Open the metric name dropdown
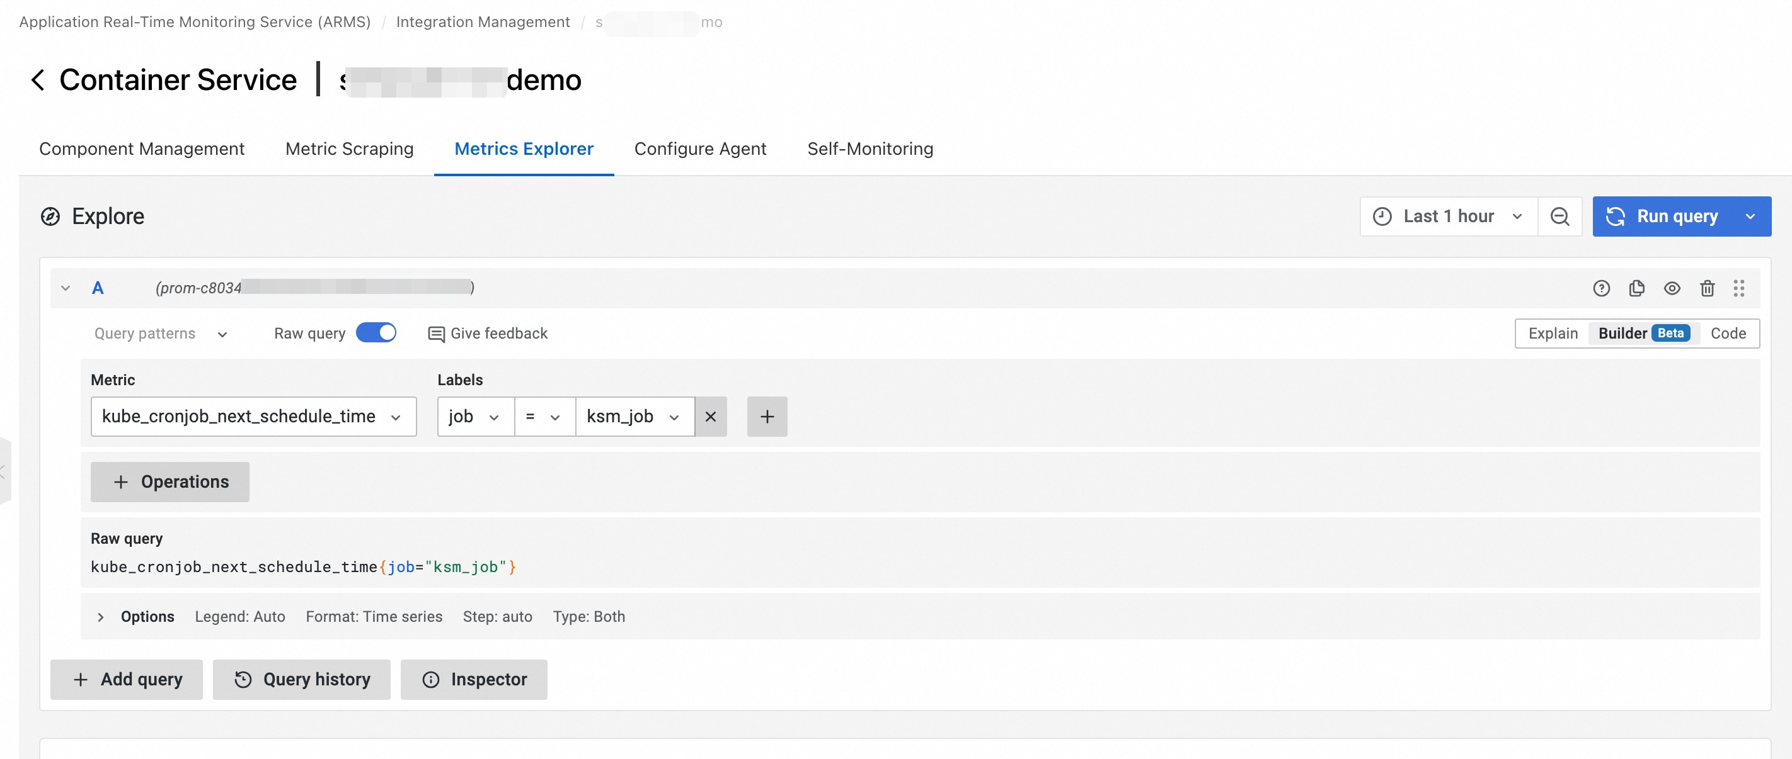The image size is (1792, 759). tap(253, 417)
